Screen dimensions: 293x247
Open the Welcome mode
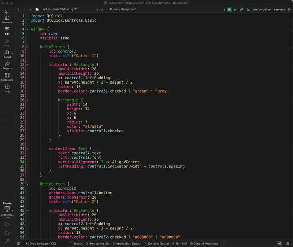pyautogui.click(x=7, y=19)
